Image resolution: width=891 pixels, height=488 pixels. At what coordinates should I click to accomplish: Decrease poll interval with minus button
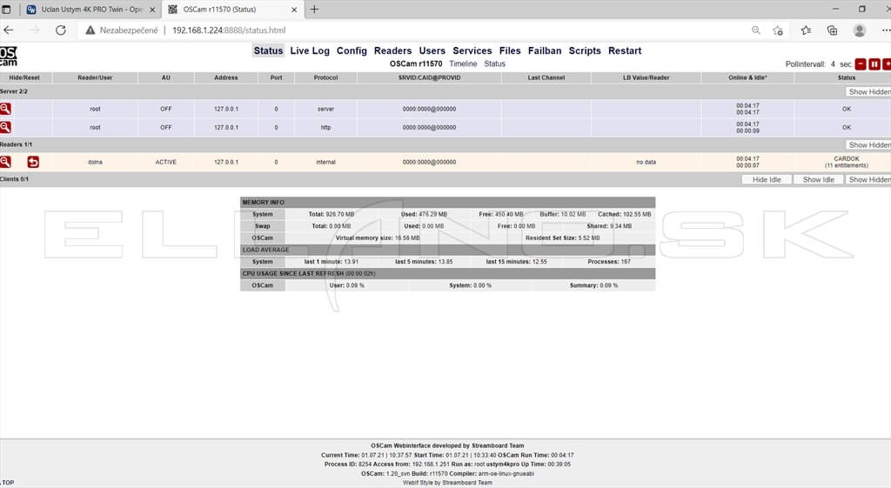pos(861,64)
